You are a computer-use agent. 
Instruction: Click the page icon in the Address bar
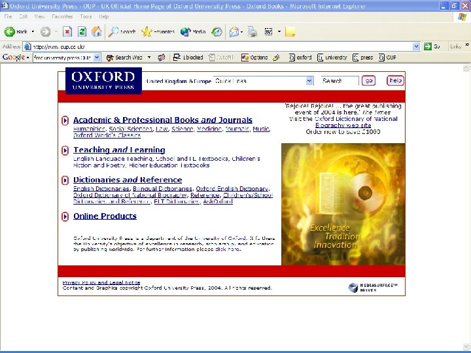pyautogui.click(x=27, y=46)
